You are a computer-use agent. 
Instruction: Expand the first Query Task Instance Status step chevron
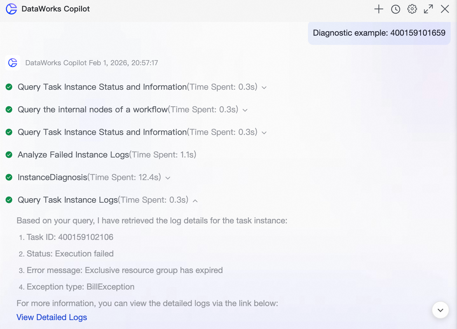pyautogui.click(x=264, y=87)
